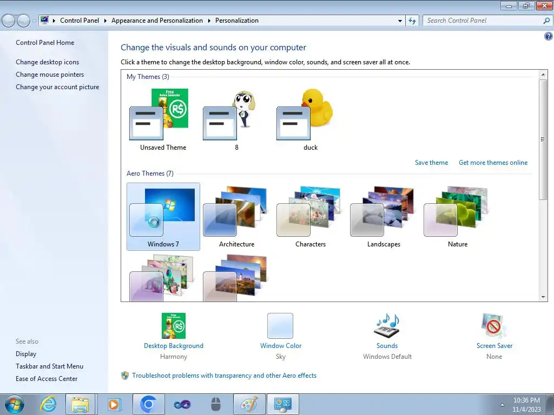Click the Screen Saver link text
The height and width of the screenshot is (415, 554).
[x=494, y=346]
